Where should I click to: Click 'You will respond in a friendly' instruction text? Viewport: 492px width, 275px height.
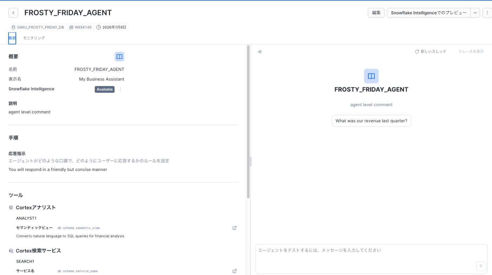pyautogui.click(x=58, y=170)
